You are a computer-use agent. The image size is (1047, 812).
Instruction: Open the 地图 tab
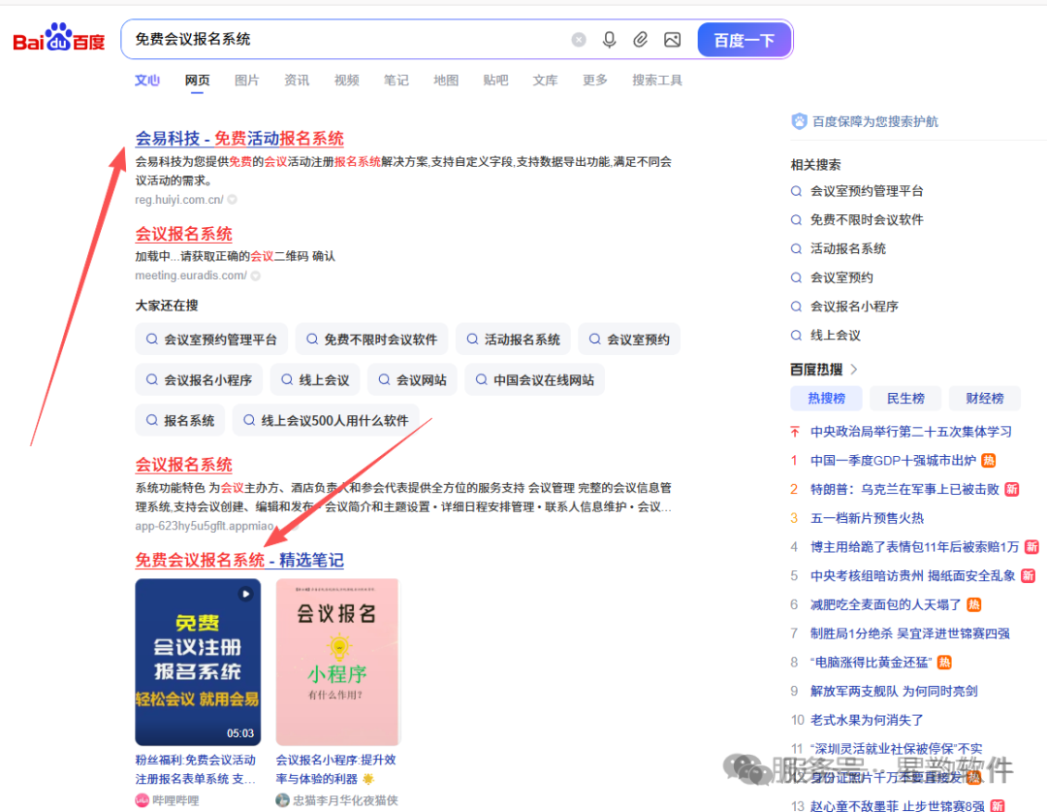click(446, 81)
